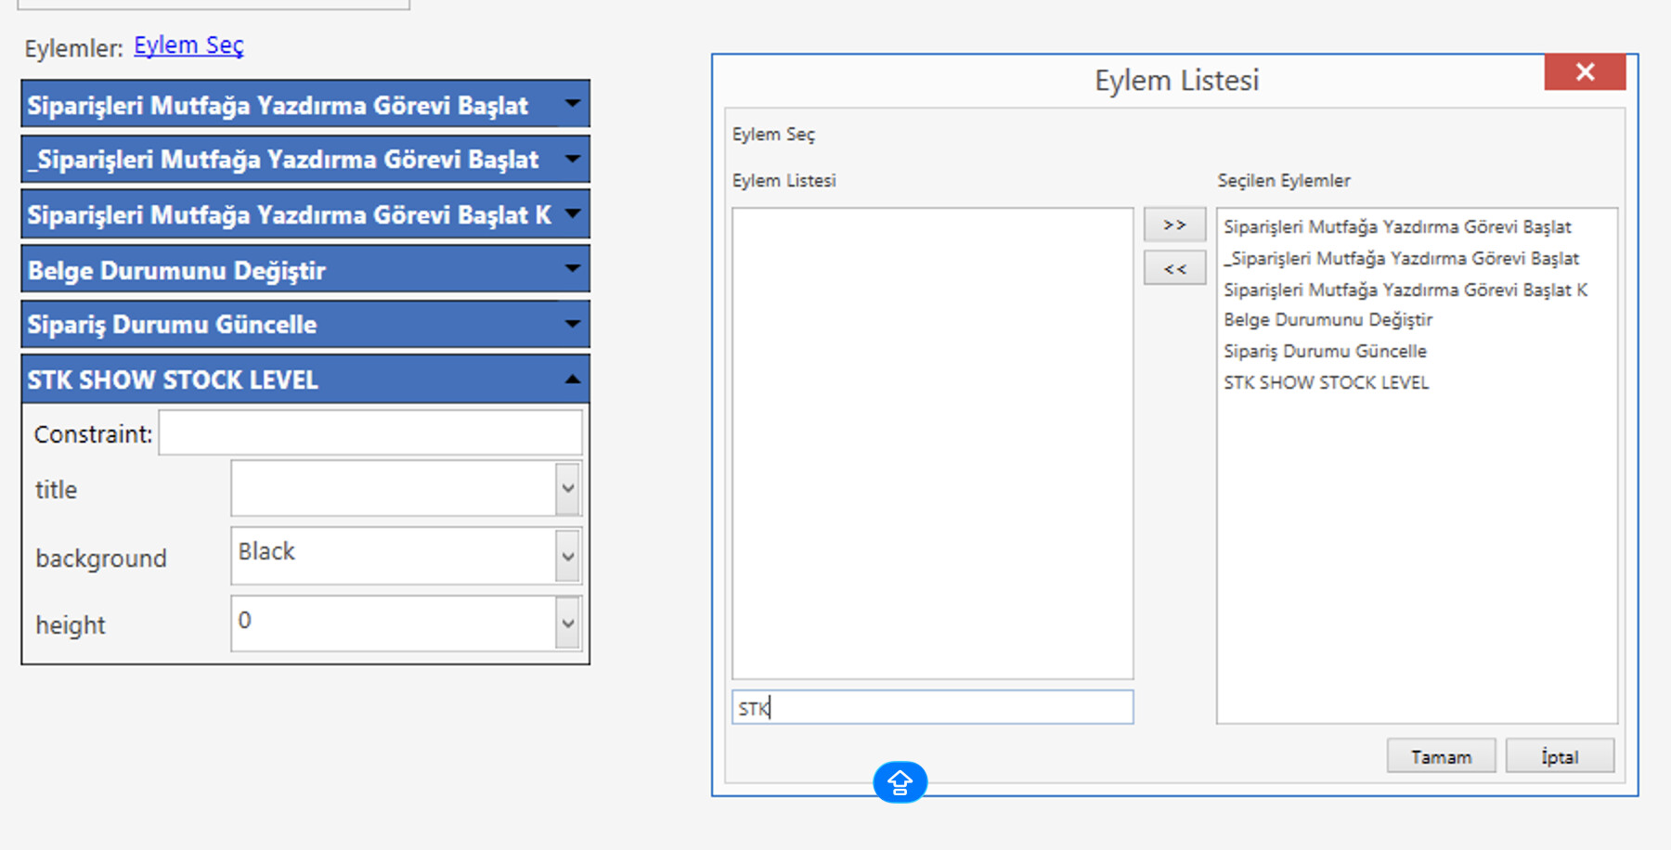Expand the Siparişleri Mutfağa Yazdırma Görevi Başlat K section
Screen dimensions: 1671x850
[573, 214]
